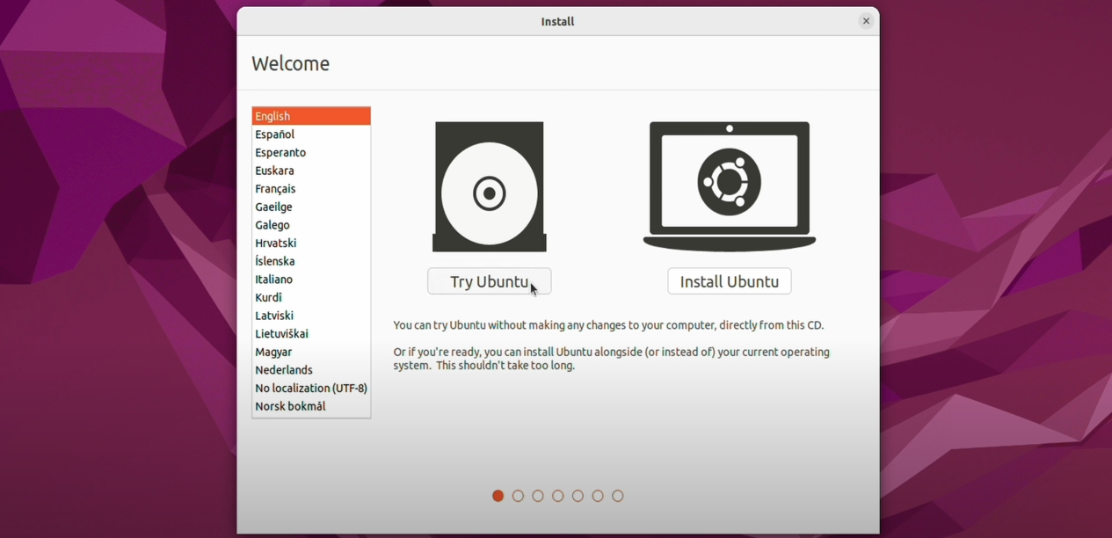Select Latviski language

click(311, 316)
